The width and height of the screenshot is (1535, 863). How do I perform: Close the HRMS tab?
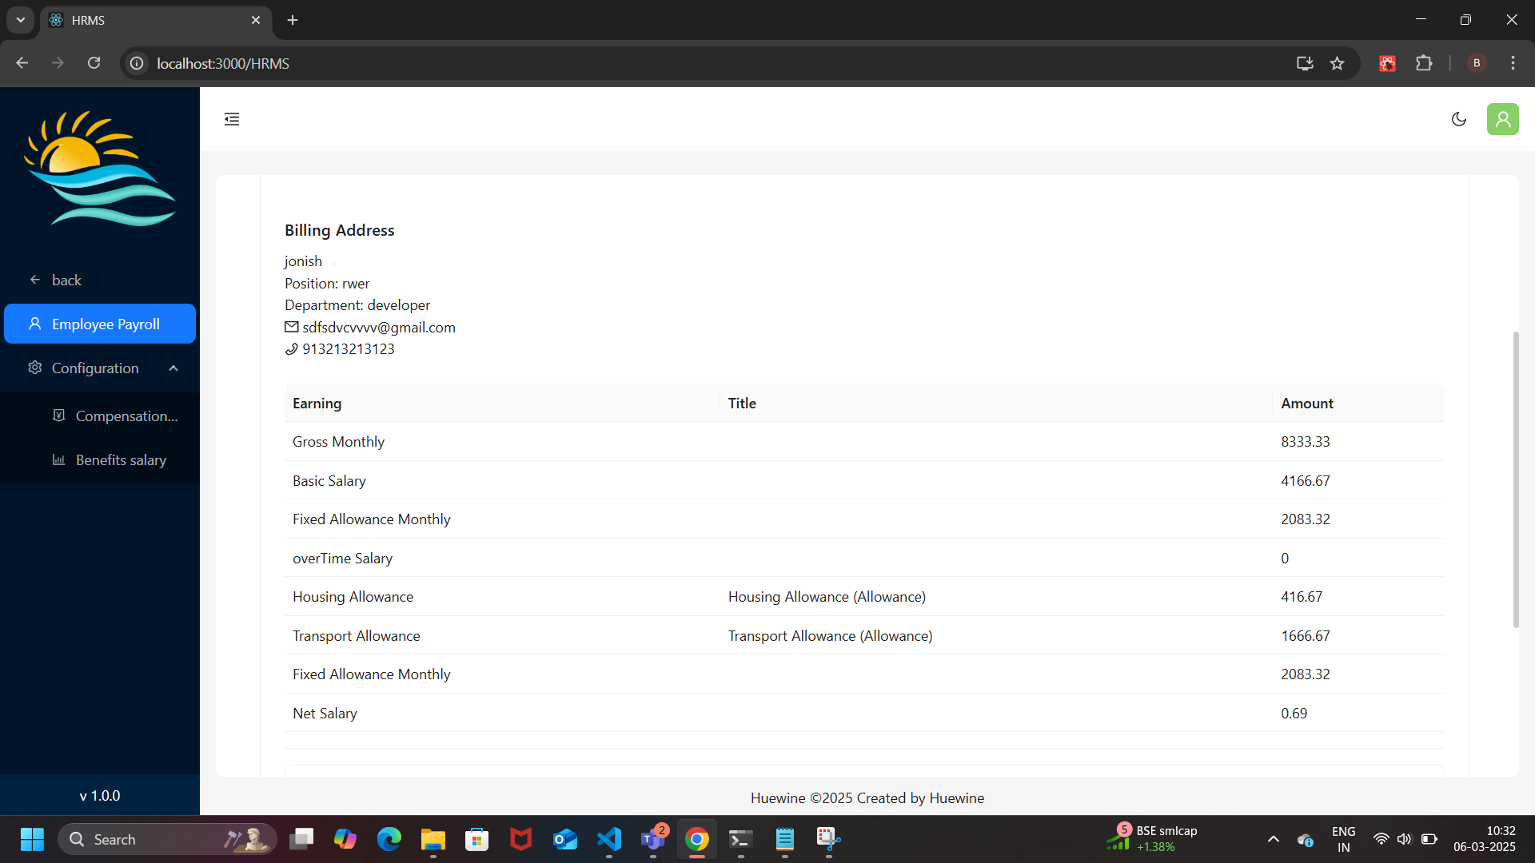point(256,20)
